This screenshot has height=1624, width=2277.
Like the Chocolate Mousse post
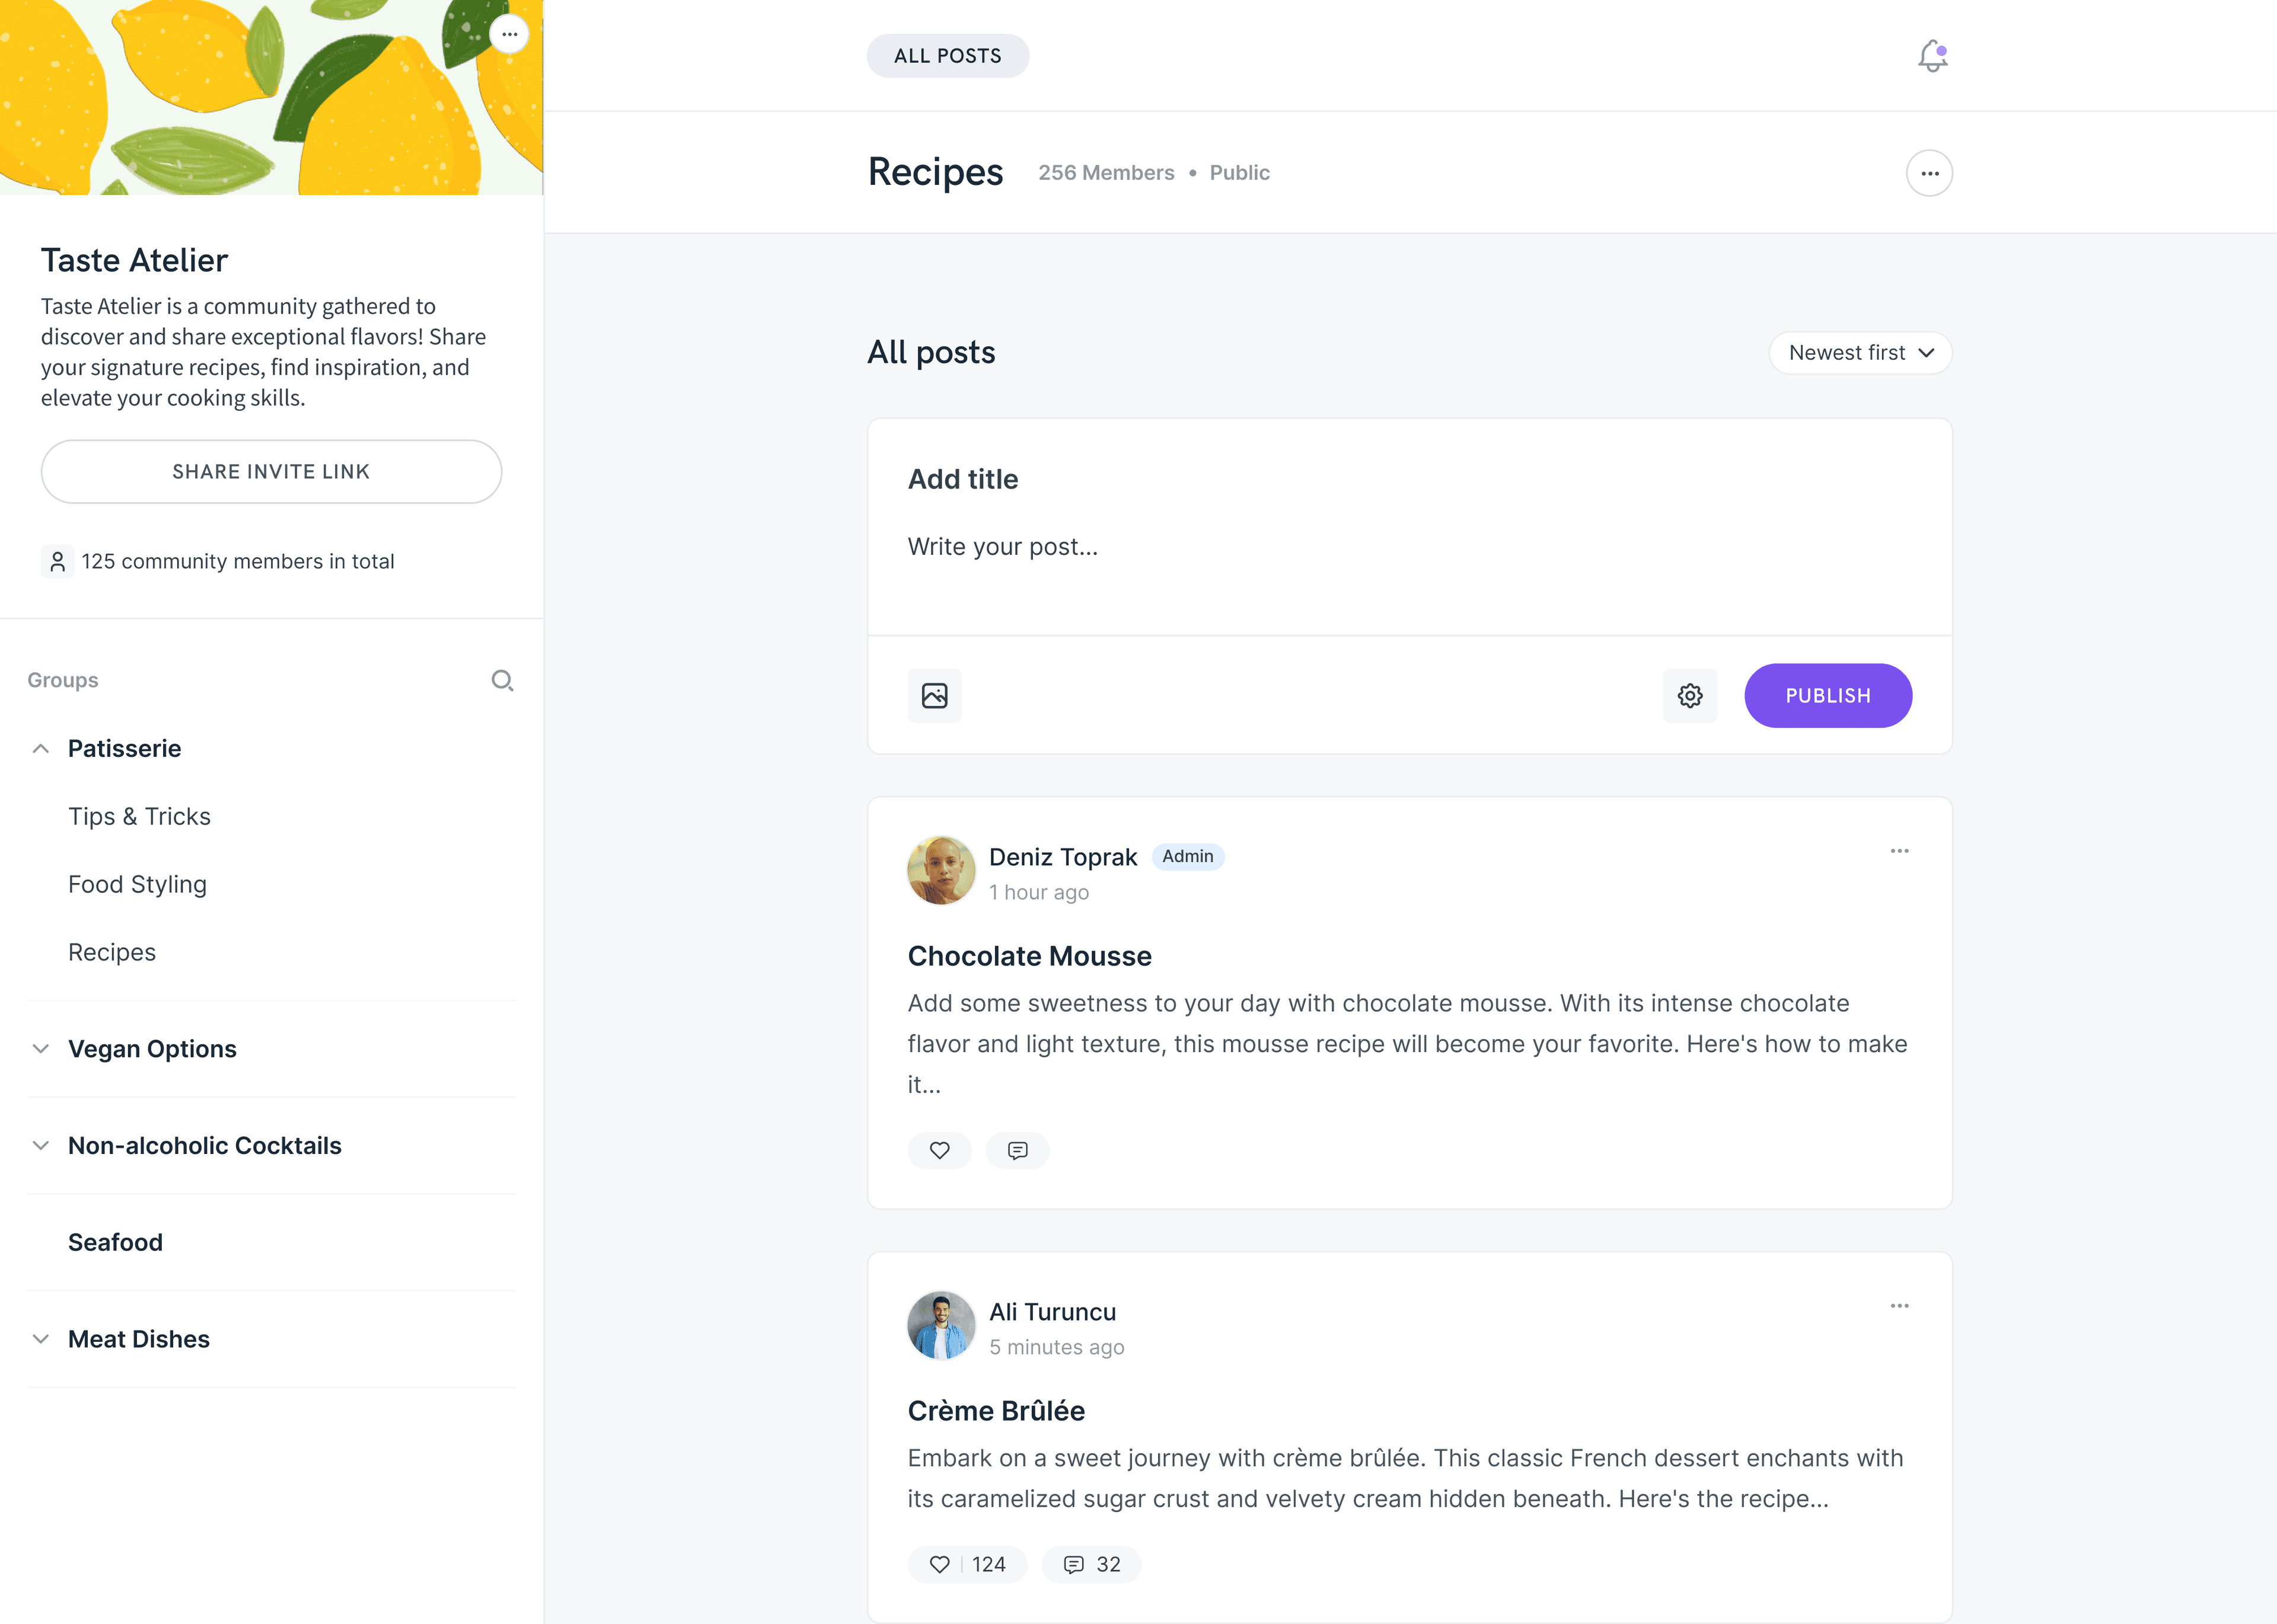(x=939, y=1150)
